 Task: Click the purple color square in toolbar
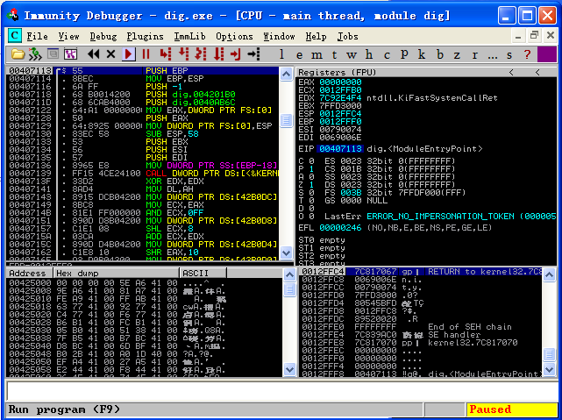546,54
